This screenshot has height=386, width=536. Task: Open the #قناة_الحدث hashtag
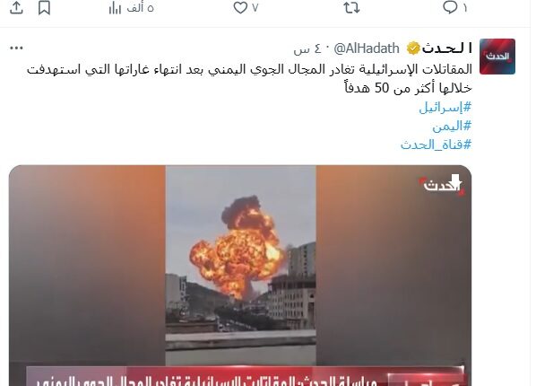click(x=436, y=145)
